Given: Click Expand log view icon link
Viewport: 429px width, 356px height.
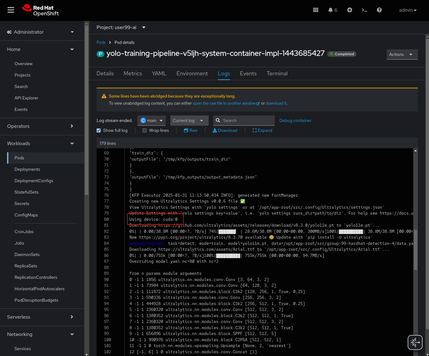Looking at the screenshot, I should tap(263, 130).
